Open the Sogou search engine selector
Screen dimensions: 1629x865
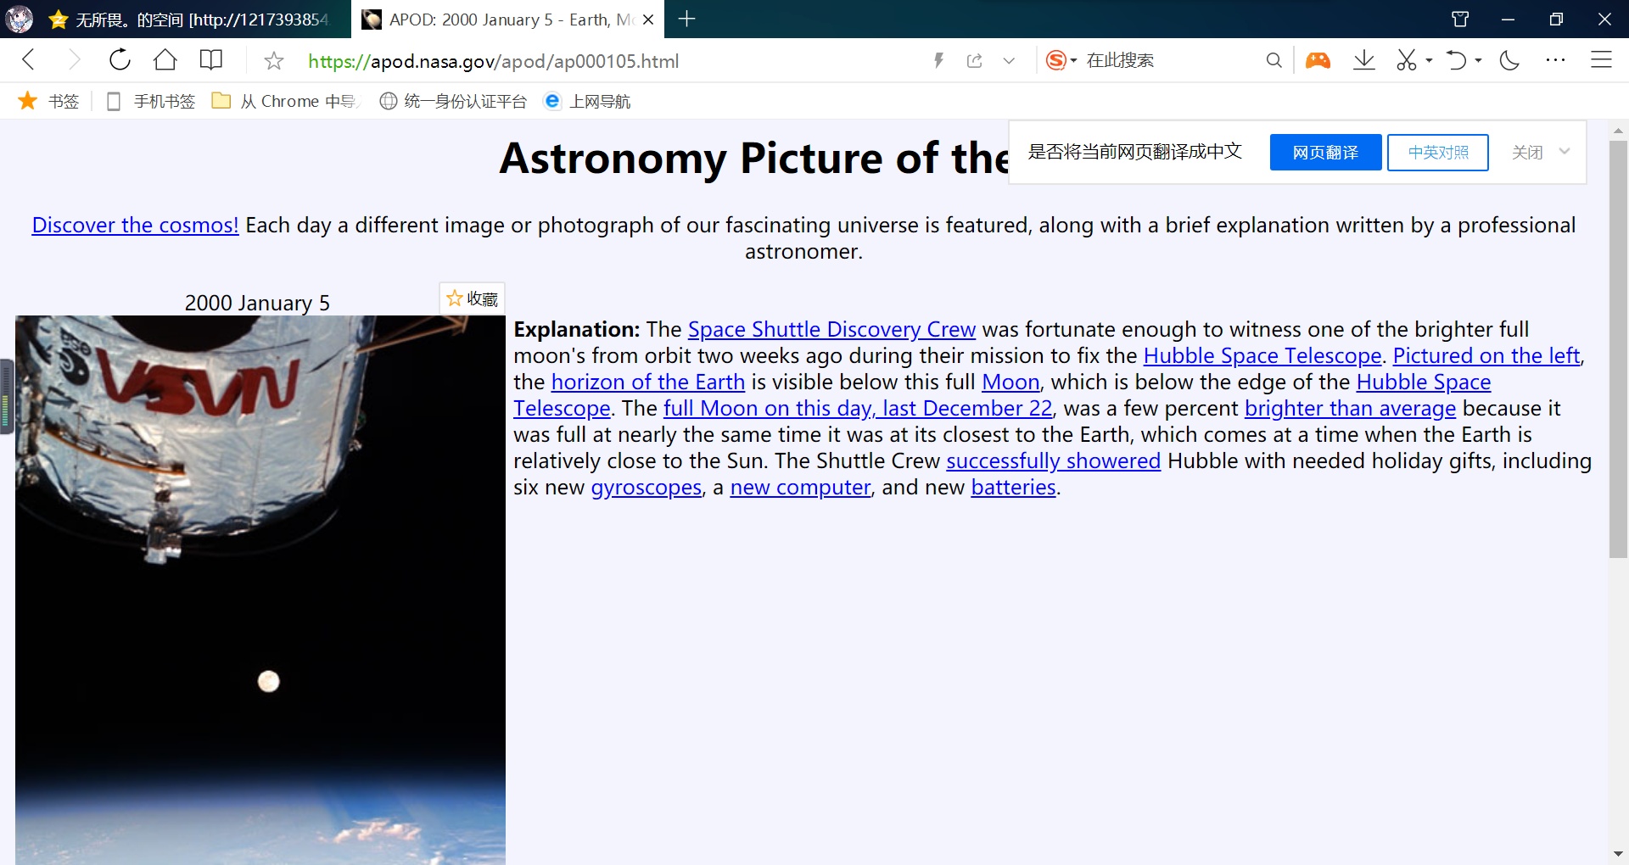(x=1061, y=60)
